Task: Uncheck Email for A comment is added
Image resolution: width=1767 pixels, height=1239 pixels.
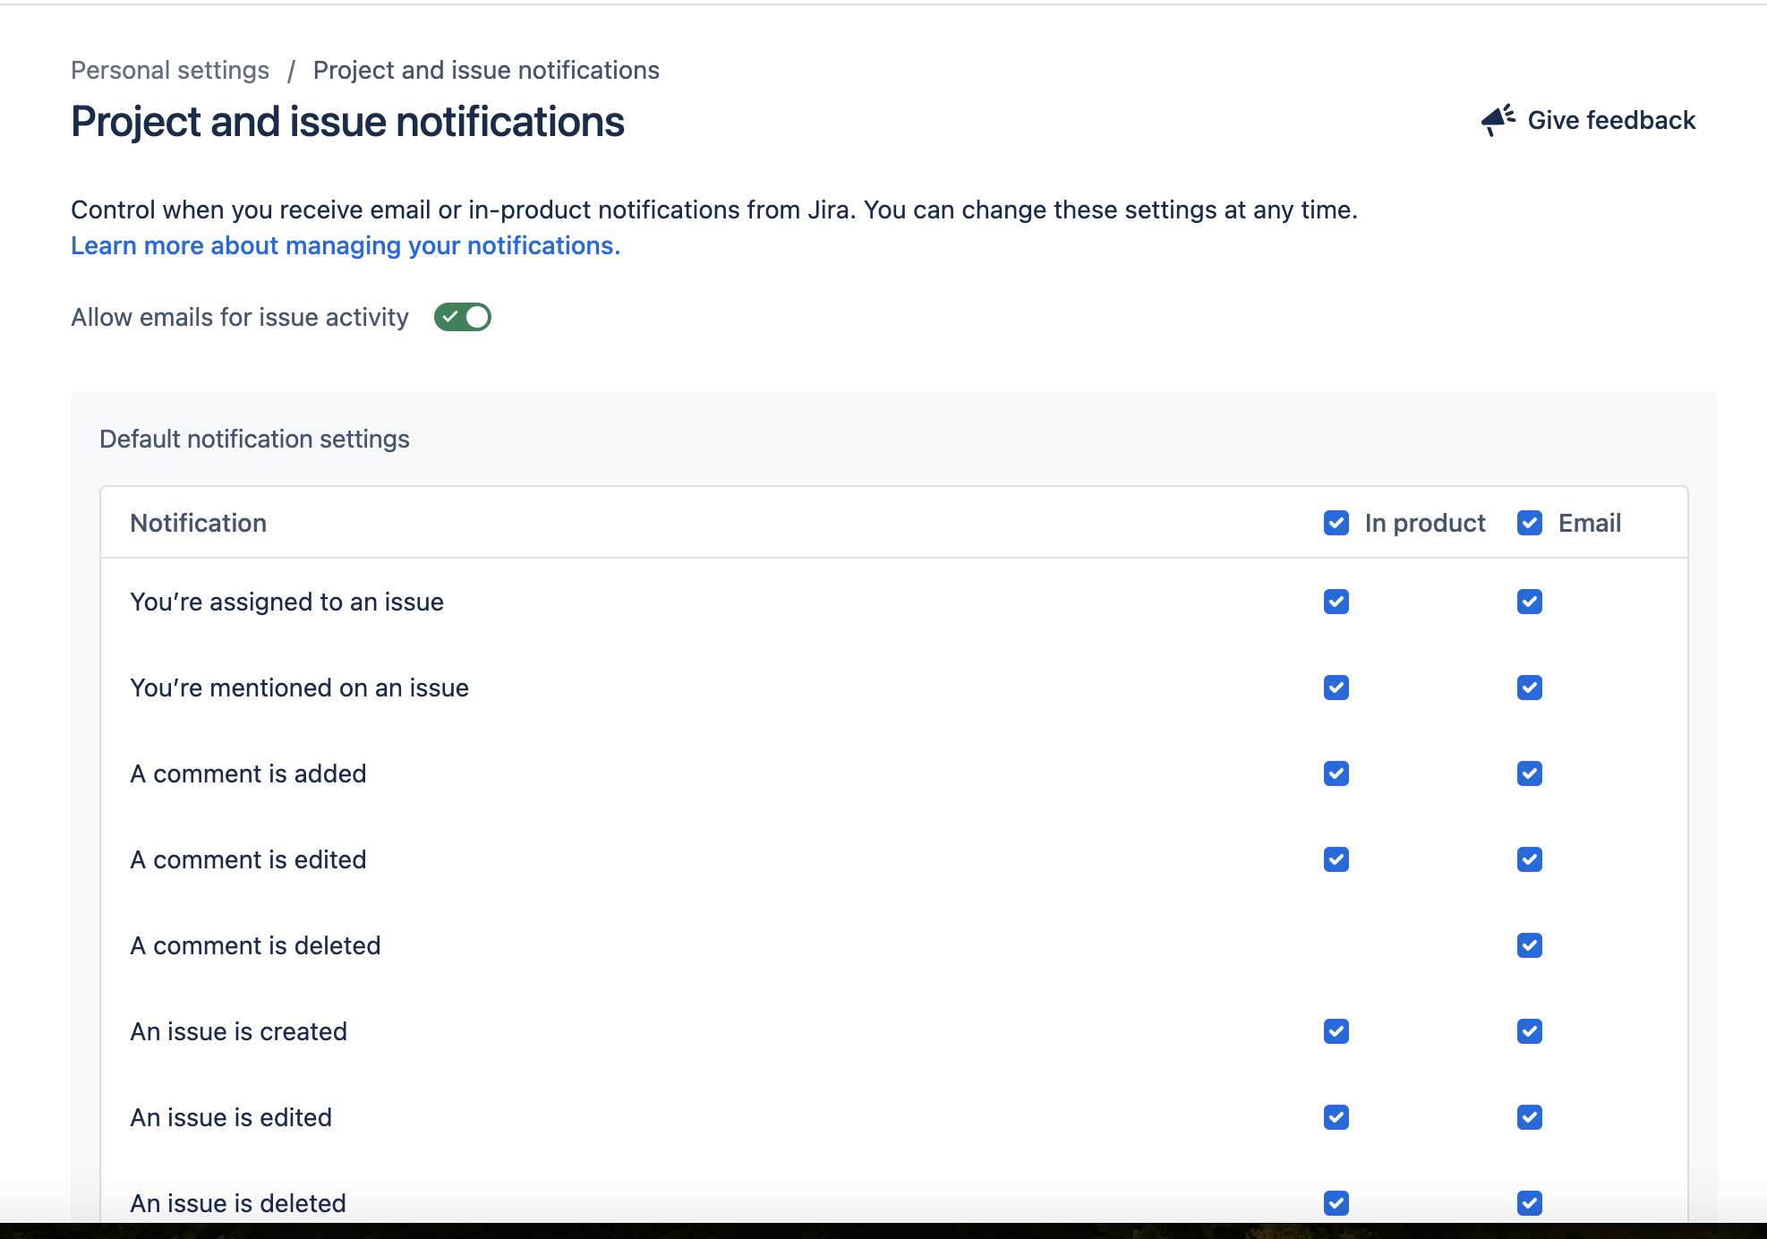Action: [x=1530, y=773]
